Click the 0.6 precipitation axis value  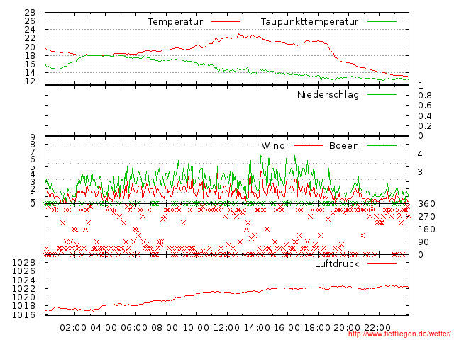tap(424, 106)
